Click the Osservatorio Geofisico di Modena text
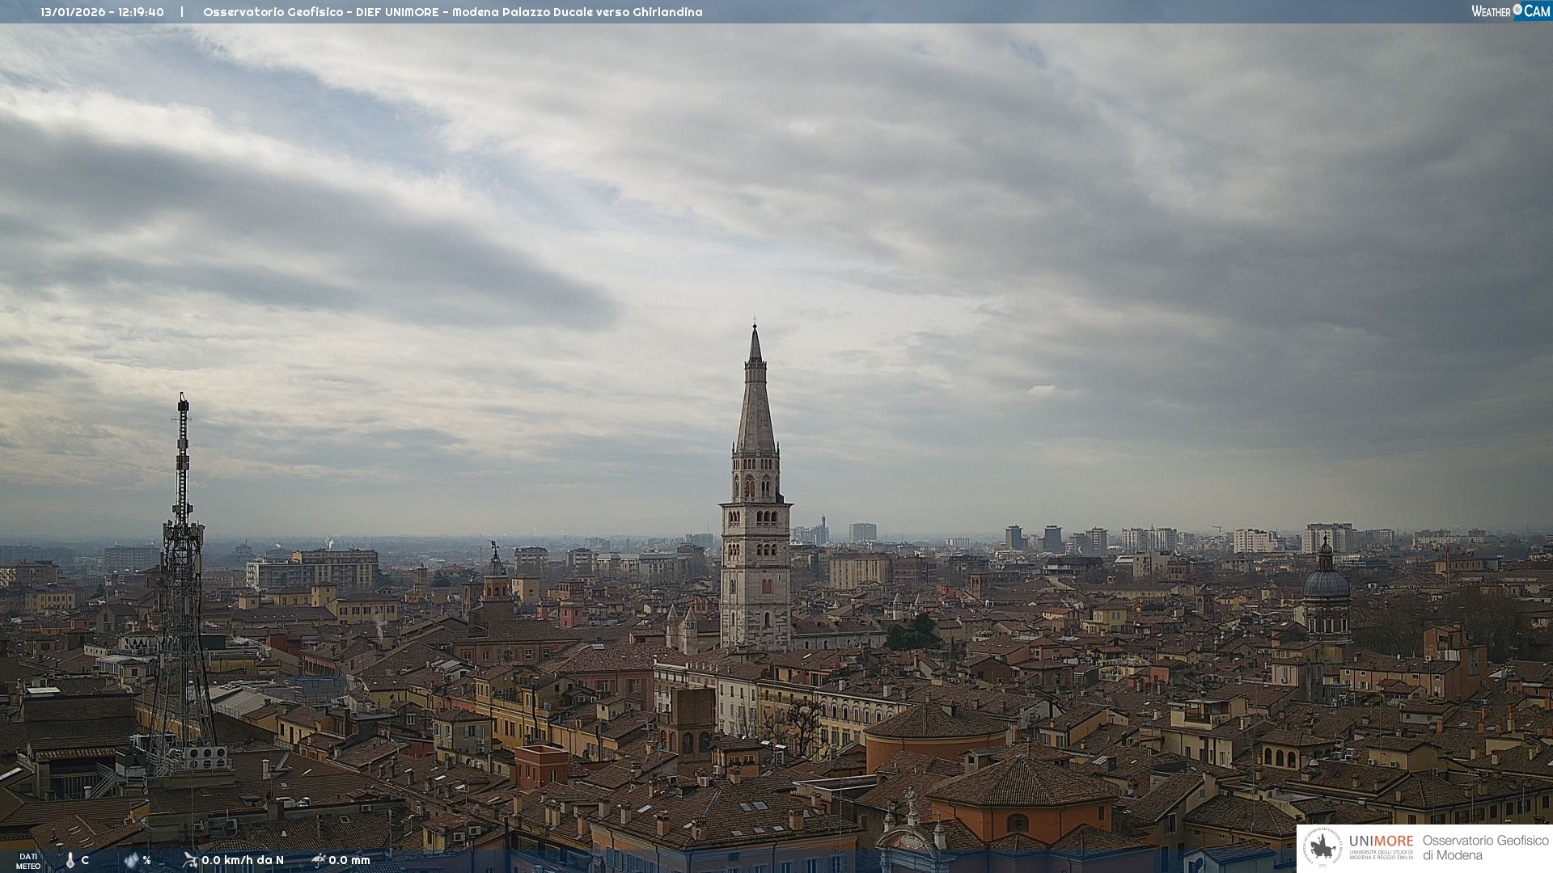Viewport: 1553px width, 873px height. pyautogui.click(x=1484, y=847)
